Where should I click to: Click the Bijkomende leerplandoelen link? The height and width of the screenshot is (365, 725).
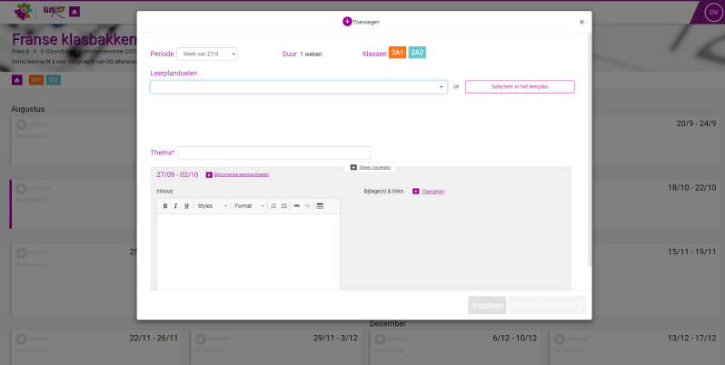coord(242,174)
